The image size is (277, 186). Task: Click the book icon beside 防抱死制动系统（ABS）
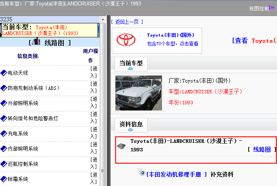tap(3, 88)
